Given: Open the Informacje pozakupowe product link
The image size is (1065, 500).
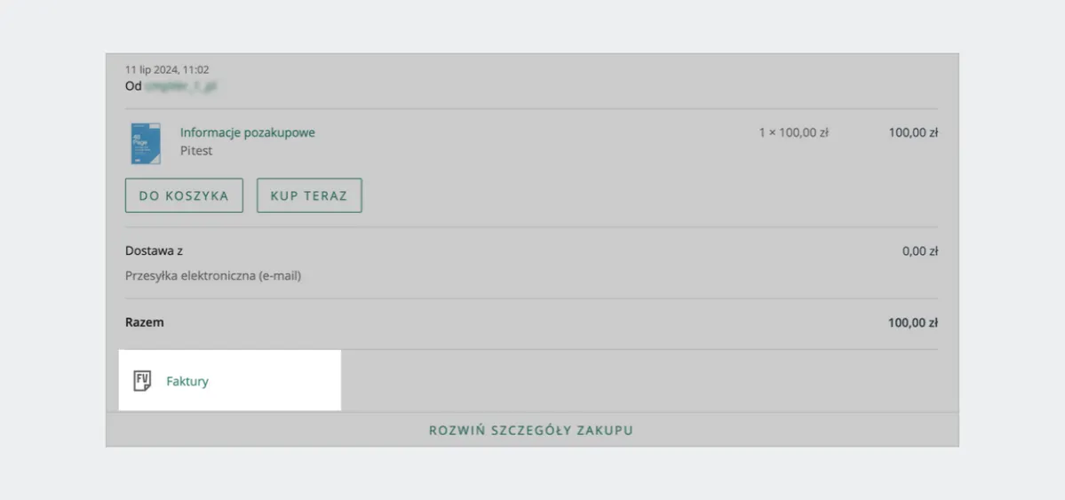Looking at the screenshot, I should [247, 133].
